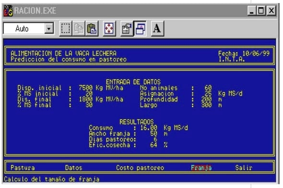Choose the Salir menu option

[244, 168]
